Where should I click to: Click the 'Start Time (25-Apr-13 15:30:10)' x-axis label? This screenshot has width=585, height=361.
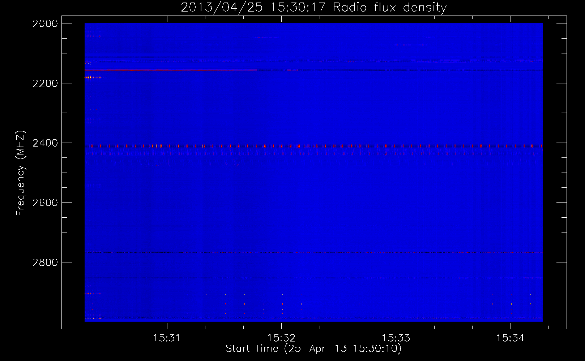313,349
